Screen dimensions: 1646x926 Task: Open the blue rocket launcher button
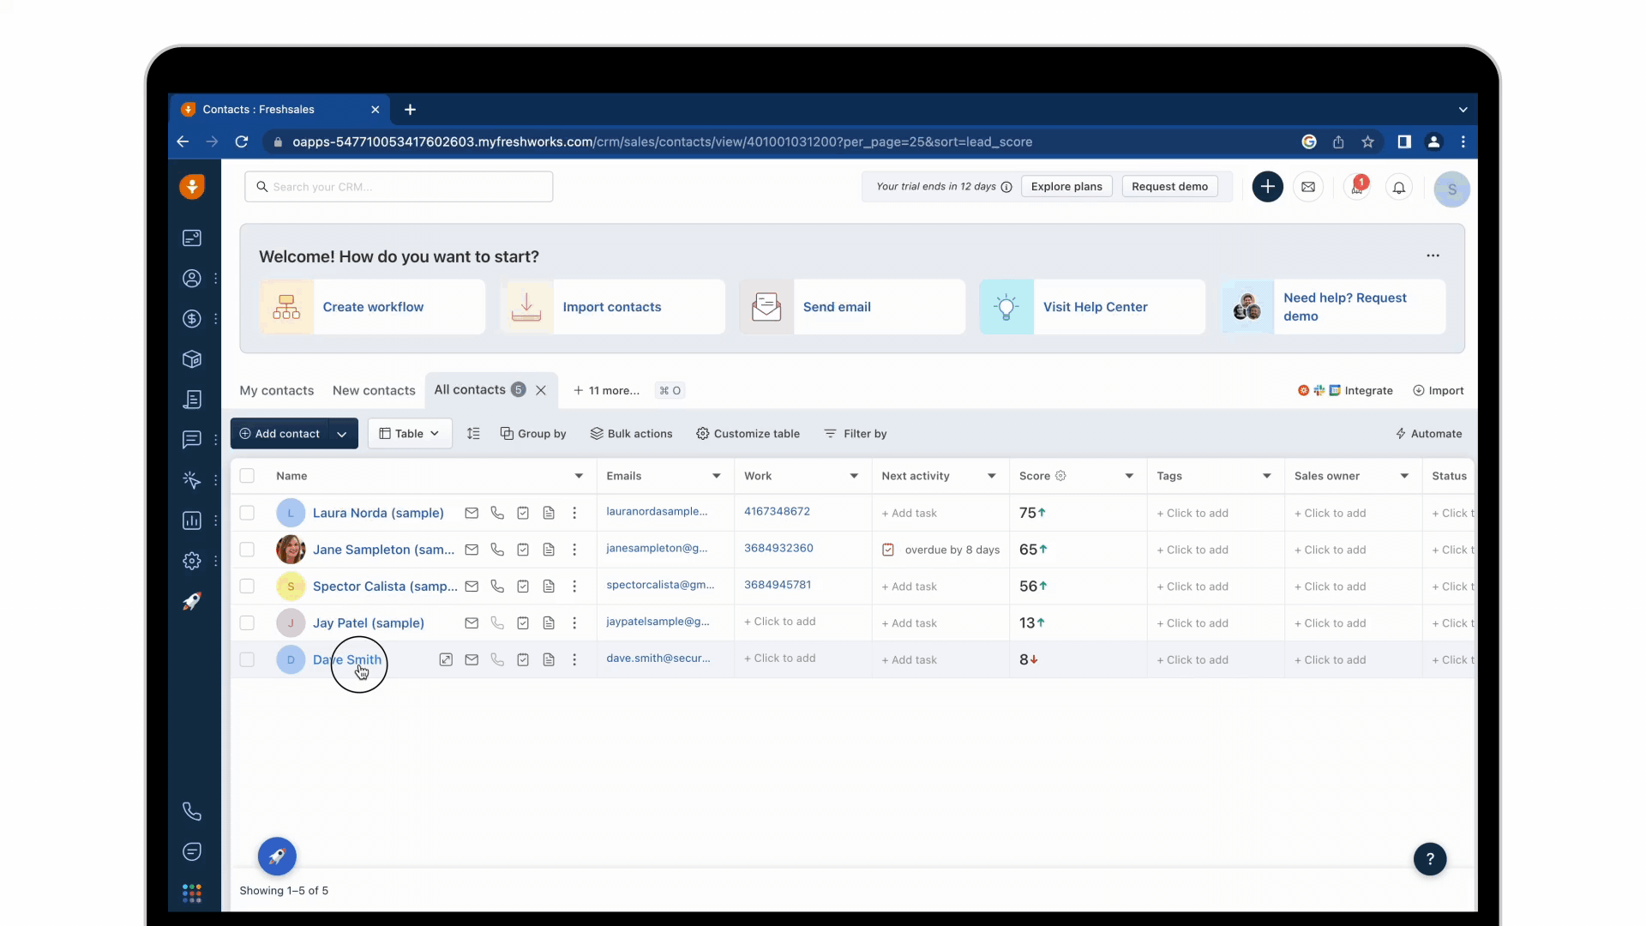(277, 856)
